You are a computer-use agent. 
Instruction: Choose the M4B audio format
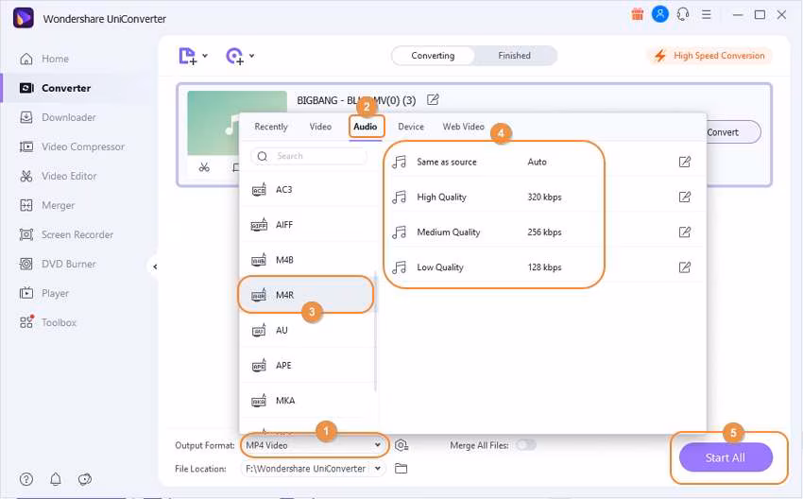tap(308, 260)
